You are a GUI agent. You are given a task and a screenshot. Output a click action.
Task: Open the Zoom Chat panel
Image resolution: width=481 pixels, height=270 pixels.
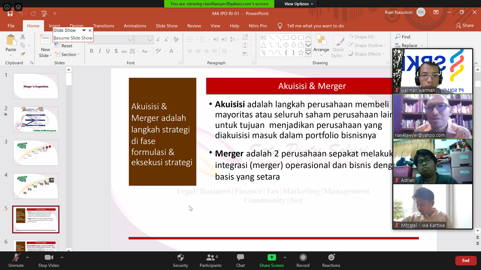click(241, 259)
